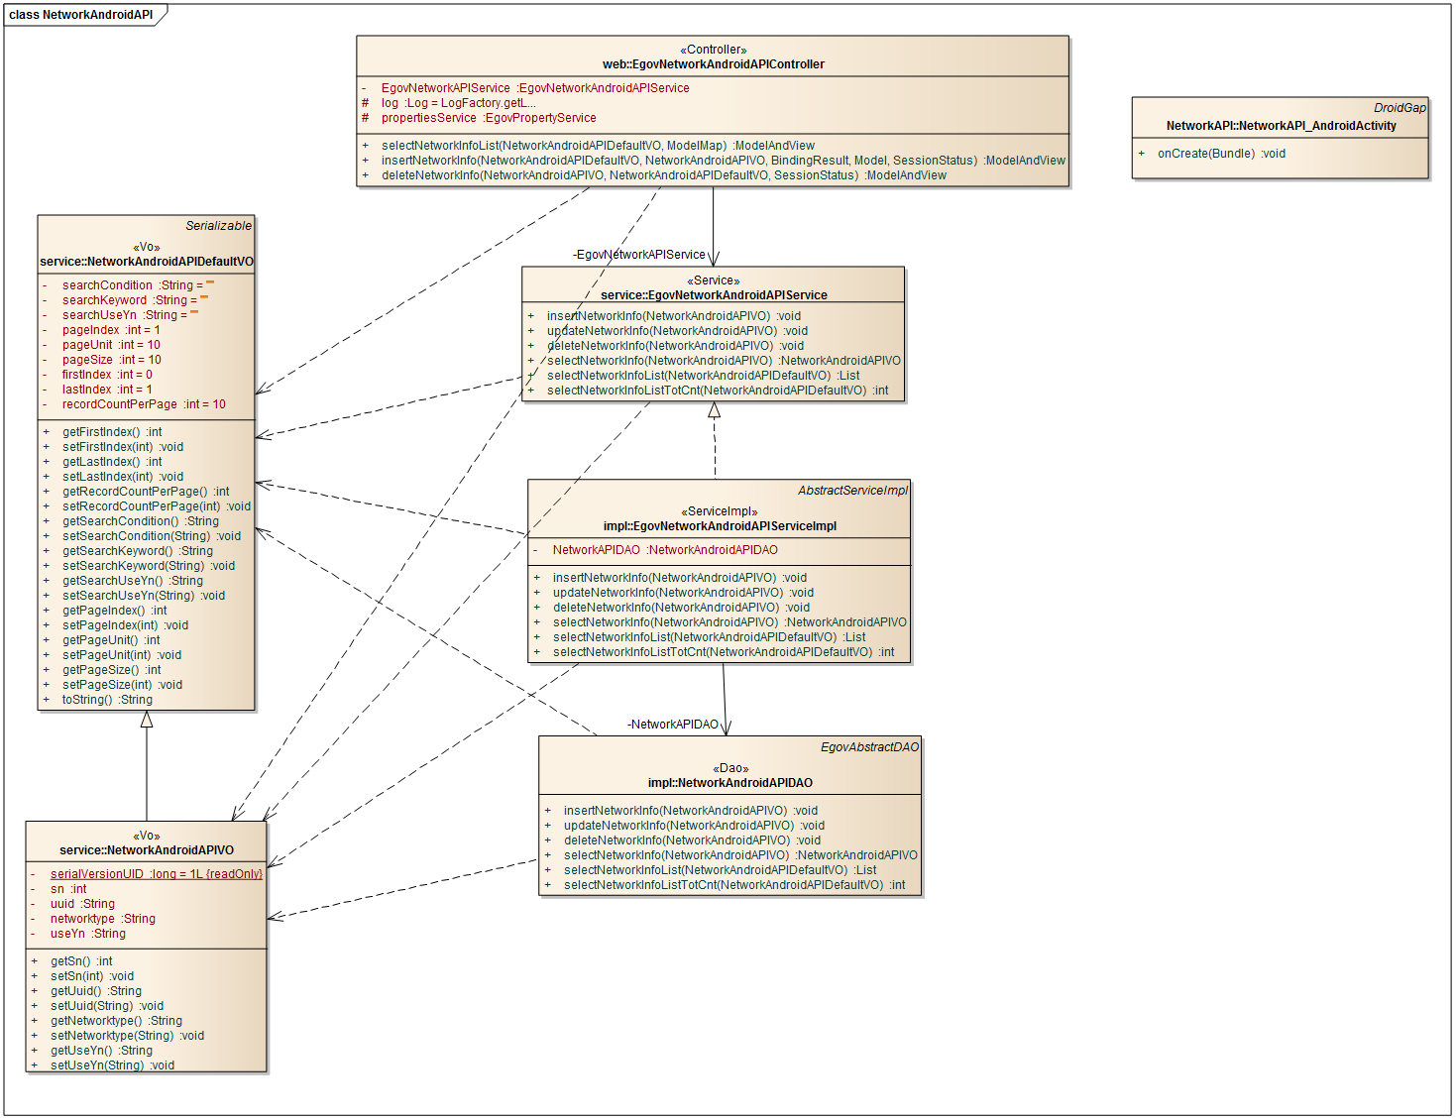This screenshot has height=1120, width=1456.
Task: Click the arrowhead pointing into NetworkAndroidAPIDAO box
Action: (x=726, y=728)
